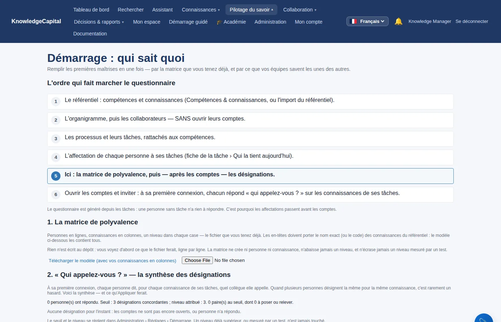
Task: Expand the Collaboration menu
Action: tap(300, 10)
